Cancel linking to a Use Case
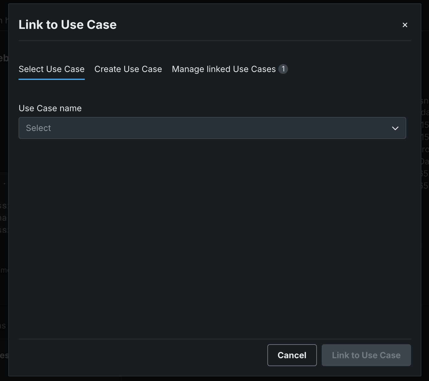 click(x=292, y=355)
